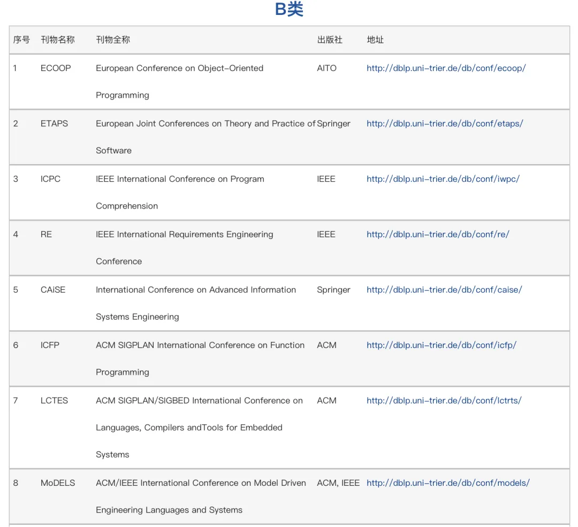Click 'European Conference on Object-Oriented' text
The height and width of the screenshot is (527, 578).
click(x=179, y=68)
